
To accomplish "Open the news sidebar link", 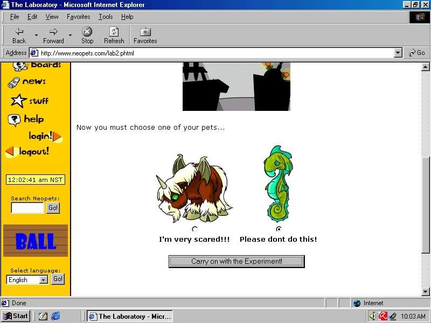I will tap(27, 82).
